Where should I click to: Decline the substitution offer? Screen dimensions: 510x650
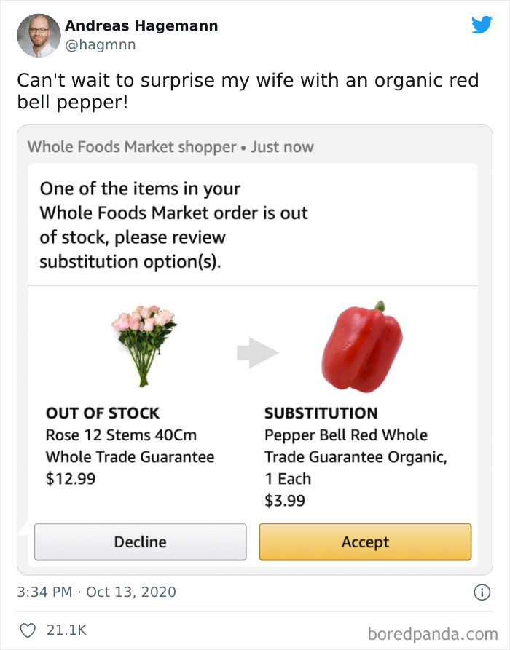140,542
